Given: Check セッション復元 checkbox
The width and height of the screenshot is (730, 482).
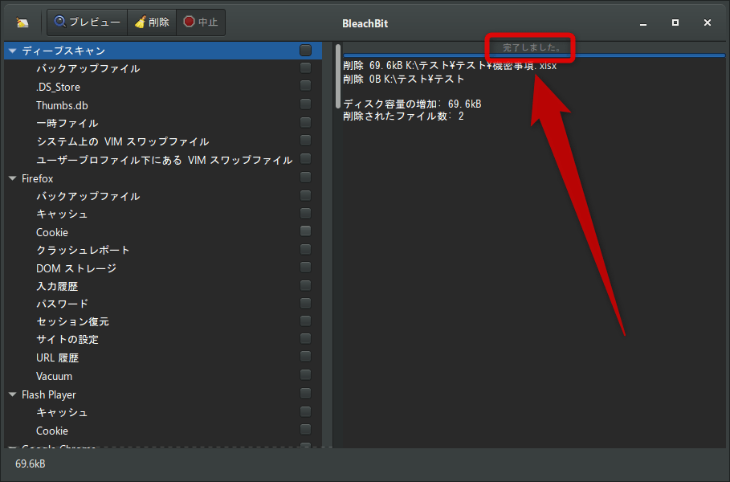Looking at the screenshot, I should click(305, 321).
